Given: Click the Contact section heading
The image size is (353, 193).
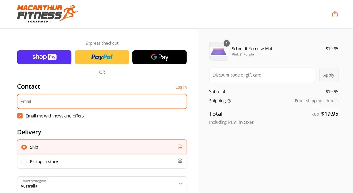Looking at the screenshot, I should [29, 86].
